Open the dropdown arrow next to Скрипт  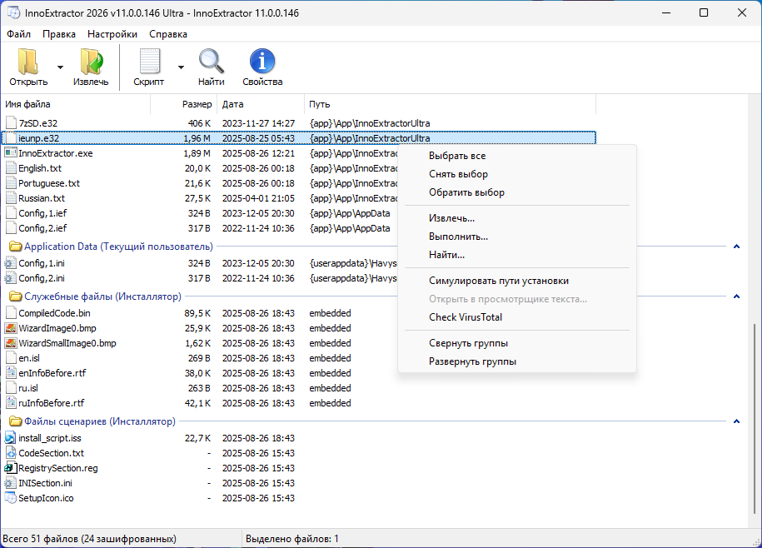click(x=181, y=67)
